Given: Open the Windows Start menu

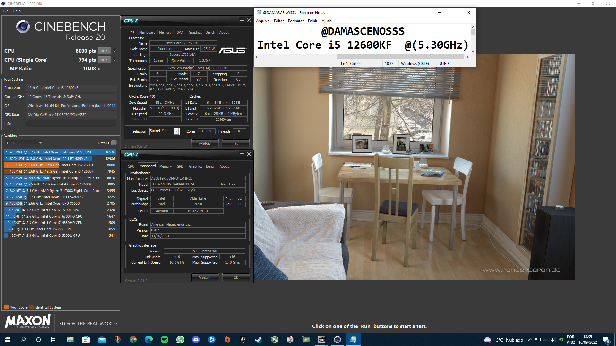Looking at the screenshot, I should click(x=8, y=340).
